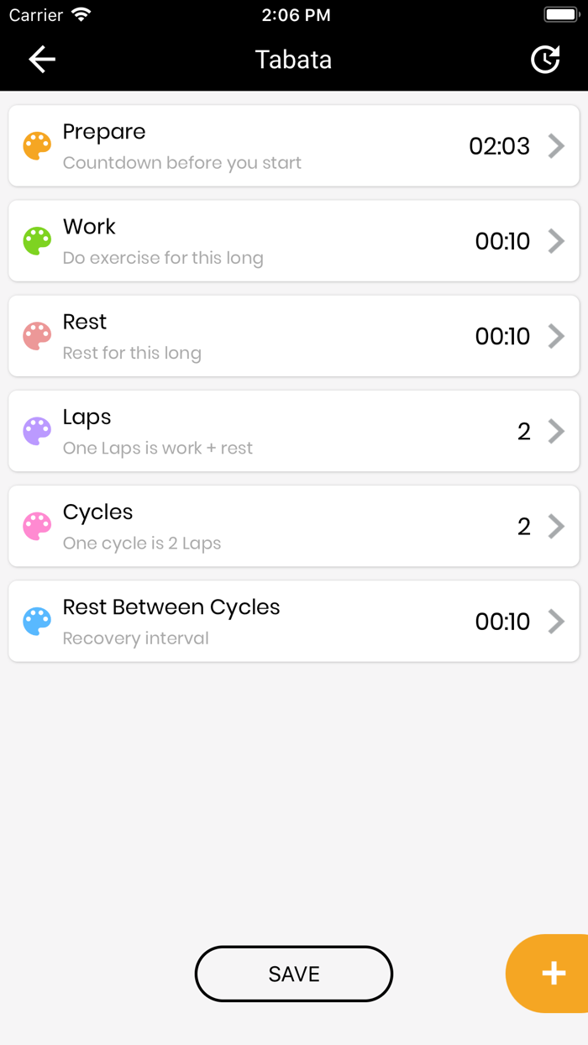Select the blue Rest Between Cycles palette icon
This screenshot has height=1045, width=588.
pos(35,621)
